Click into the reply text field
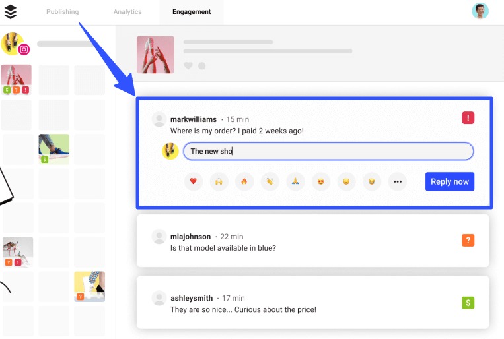This screenshot has width=504, height=339. point(328,151)
